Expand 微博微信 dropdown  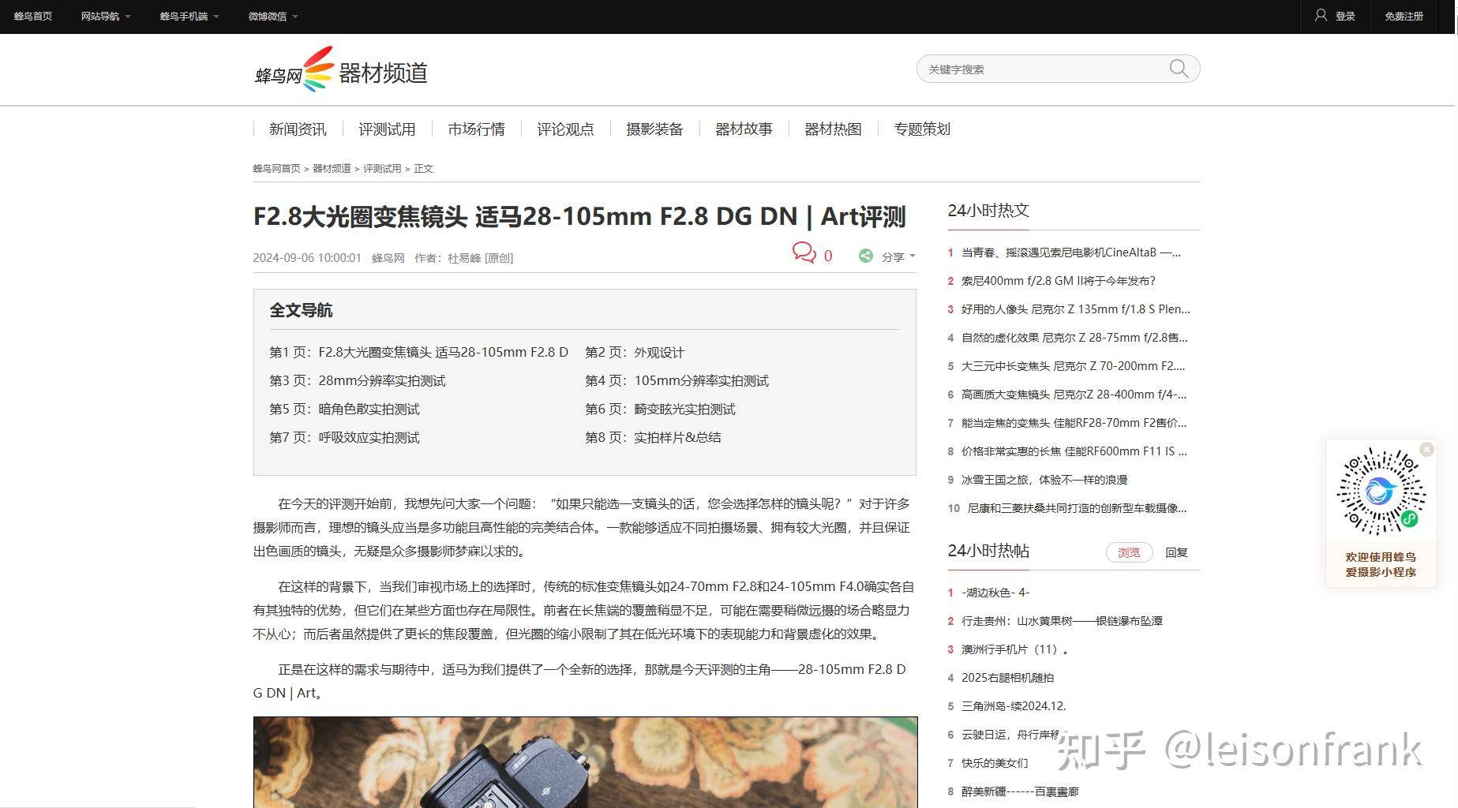point(273,16)
